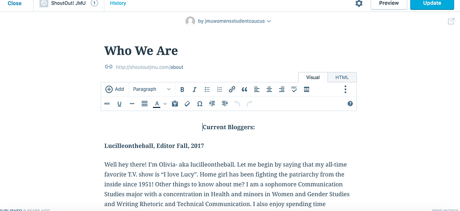Insert a bulleted list
Image resolution: width=460 pixels, height=211 pixels.
click(x=207, y=89)
